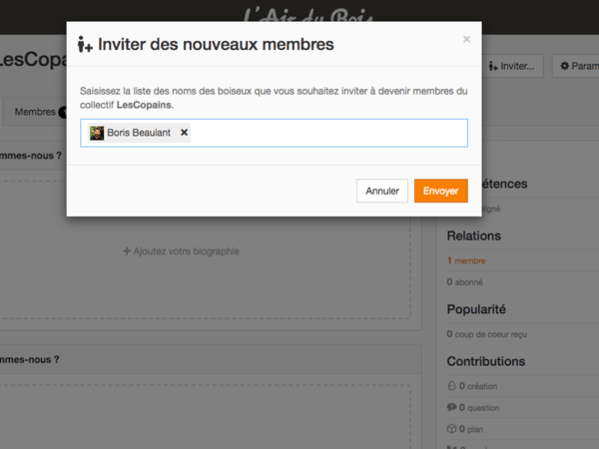The image size is (599, 449).
Task: Click the Boris Beaulant name tag
Action: coord(139,133)
